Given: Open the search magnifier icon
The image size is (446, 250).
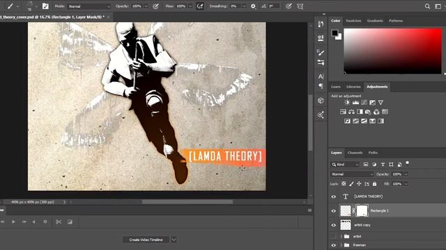Looking at the screenshot, I should point(427,6).
